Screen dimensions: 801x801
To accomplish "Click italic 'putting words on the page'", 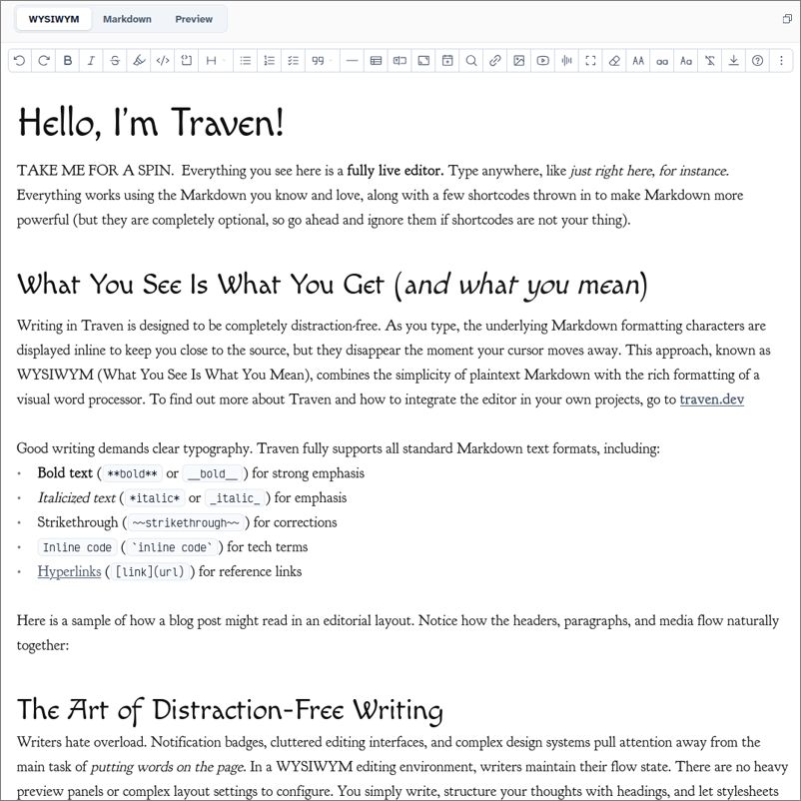I will (x=168, y=767).
